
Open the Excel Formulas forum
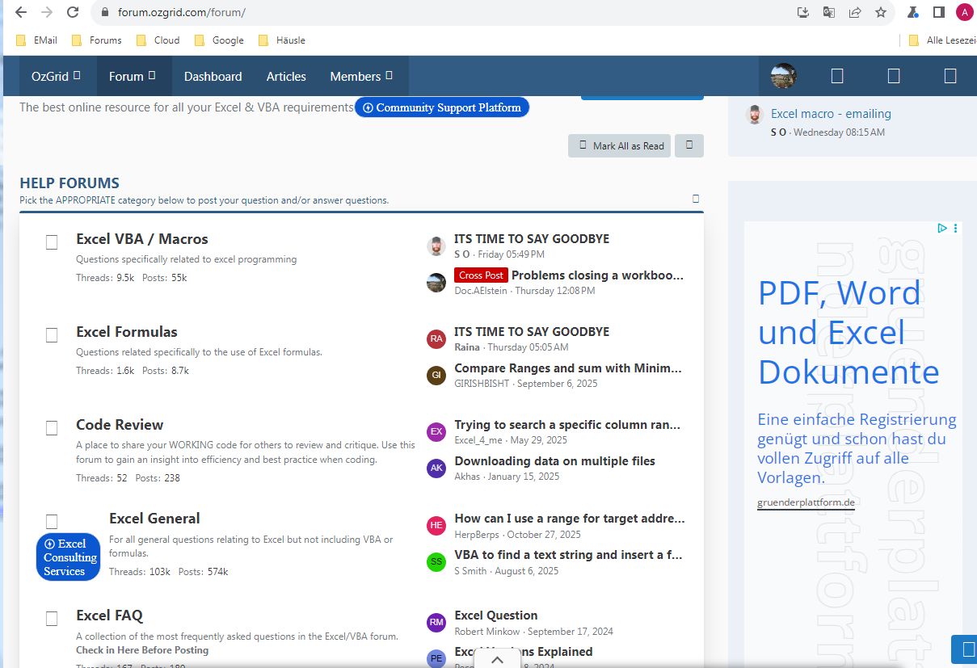point(127,332)
